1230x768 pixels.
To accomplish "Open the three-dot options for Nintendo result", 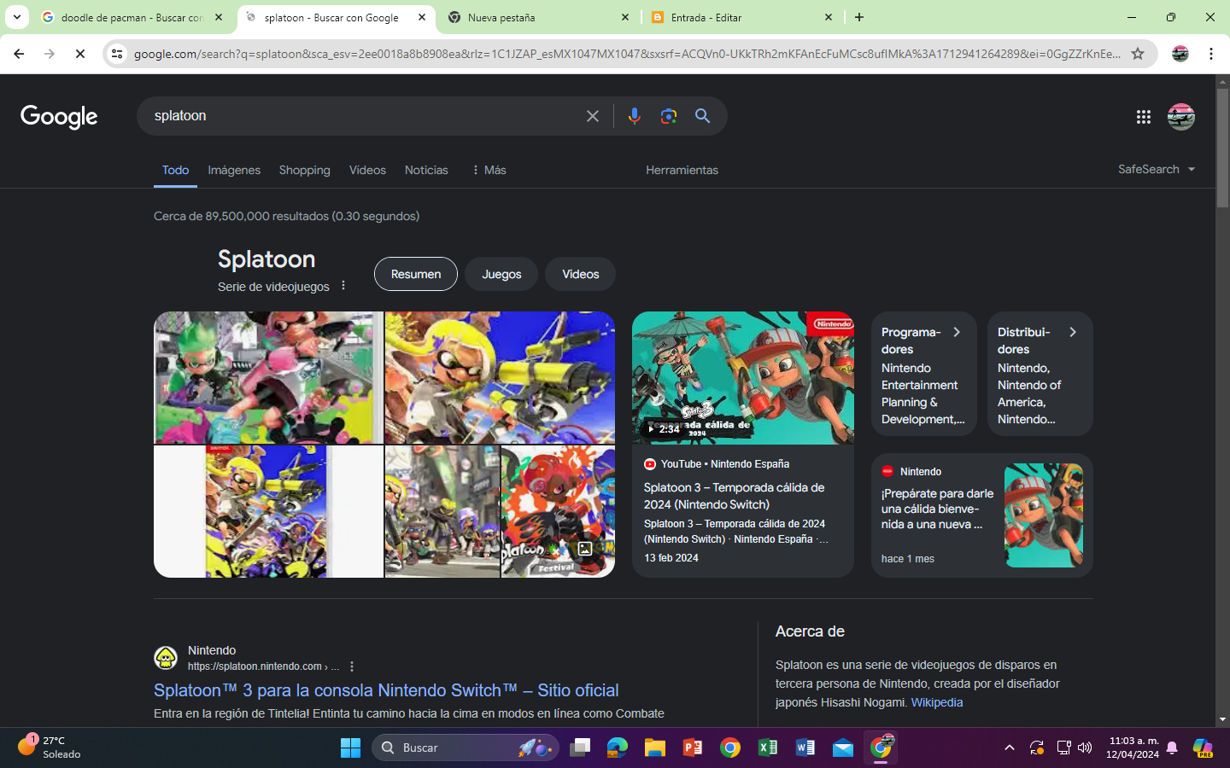I will tap(352, 666).
